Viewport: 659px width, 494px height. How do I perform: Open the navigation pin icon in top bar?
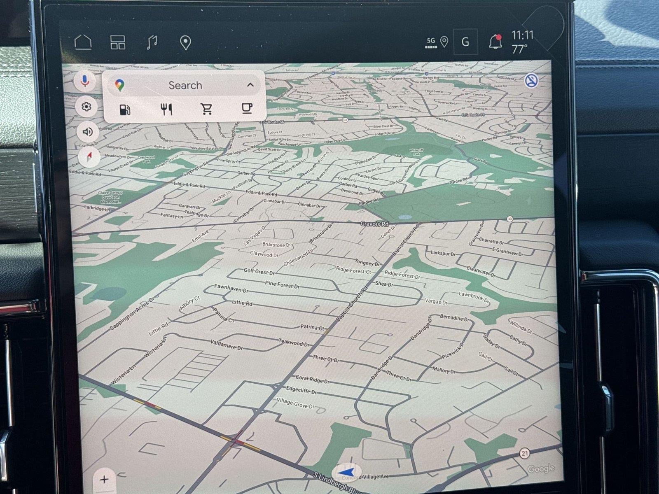[x=186, y=43]
